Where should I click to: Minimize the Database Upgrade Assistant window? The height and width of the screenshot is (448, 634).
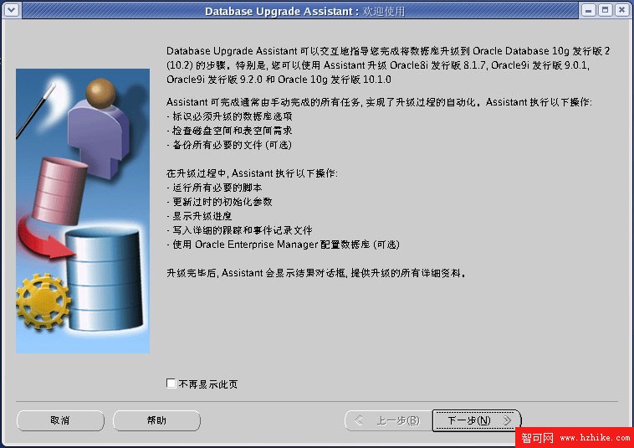click(588, 10)
